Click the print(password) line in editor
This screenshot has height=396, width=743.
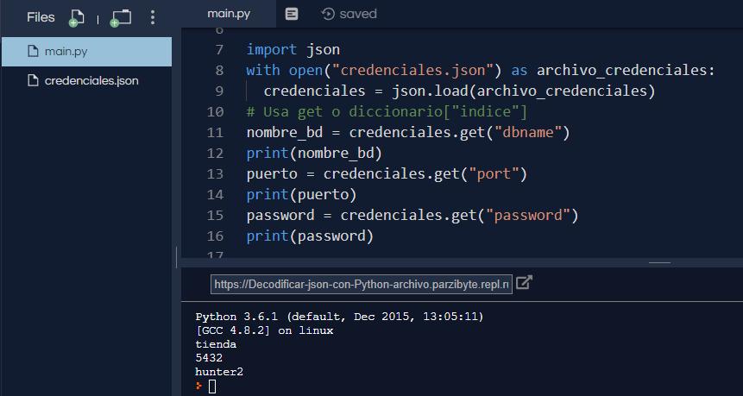tap(310, 236)
